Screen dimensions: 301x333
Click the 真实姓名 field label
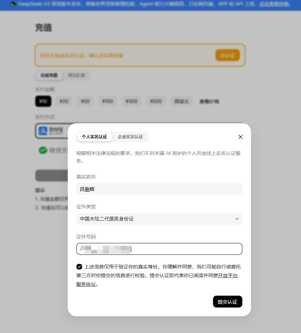pyautogui.click(x=86, y=177)
